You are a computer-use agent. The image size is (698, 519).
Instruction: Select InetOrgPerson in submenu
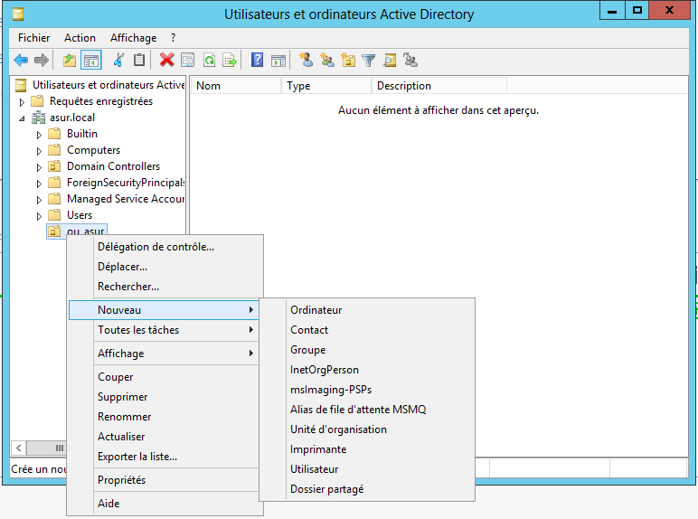[367, 370]
